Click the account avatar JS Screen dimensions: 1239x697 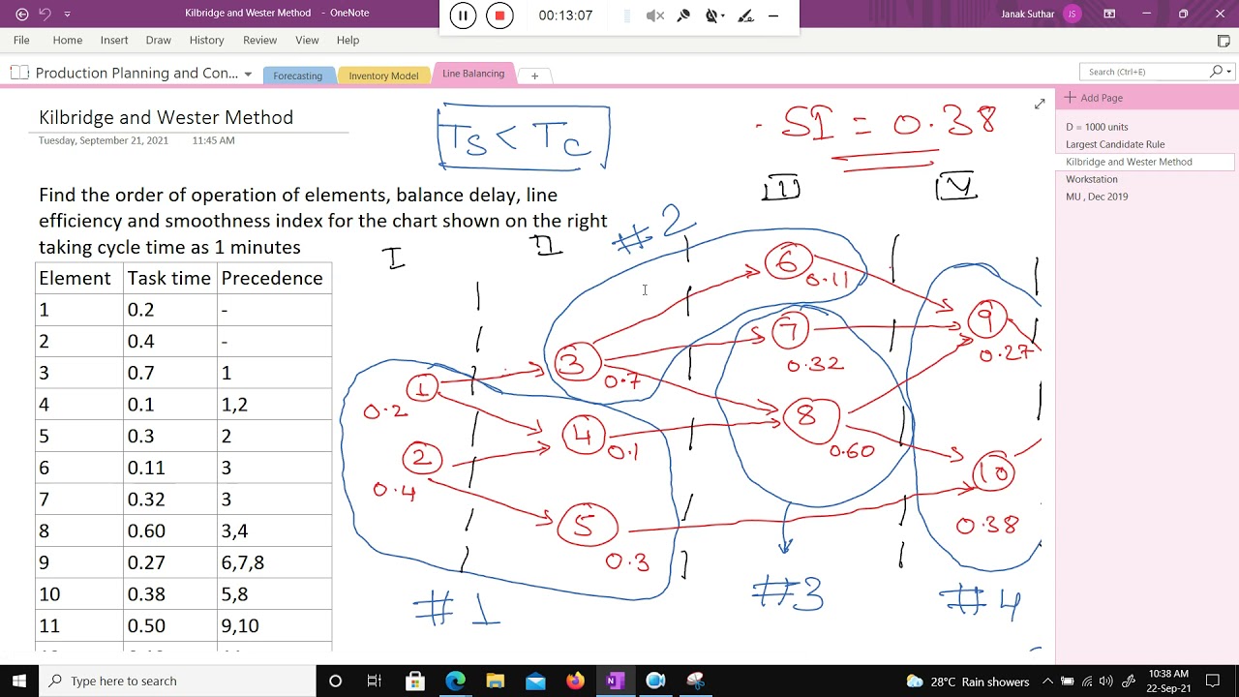1072,14
